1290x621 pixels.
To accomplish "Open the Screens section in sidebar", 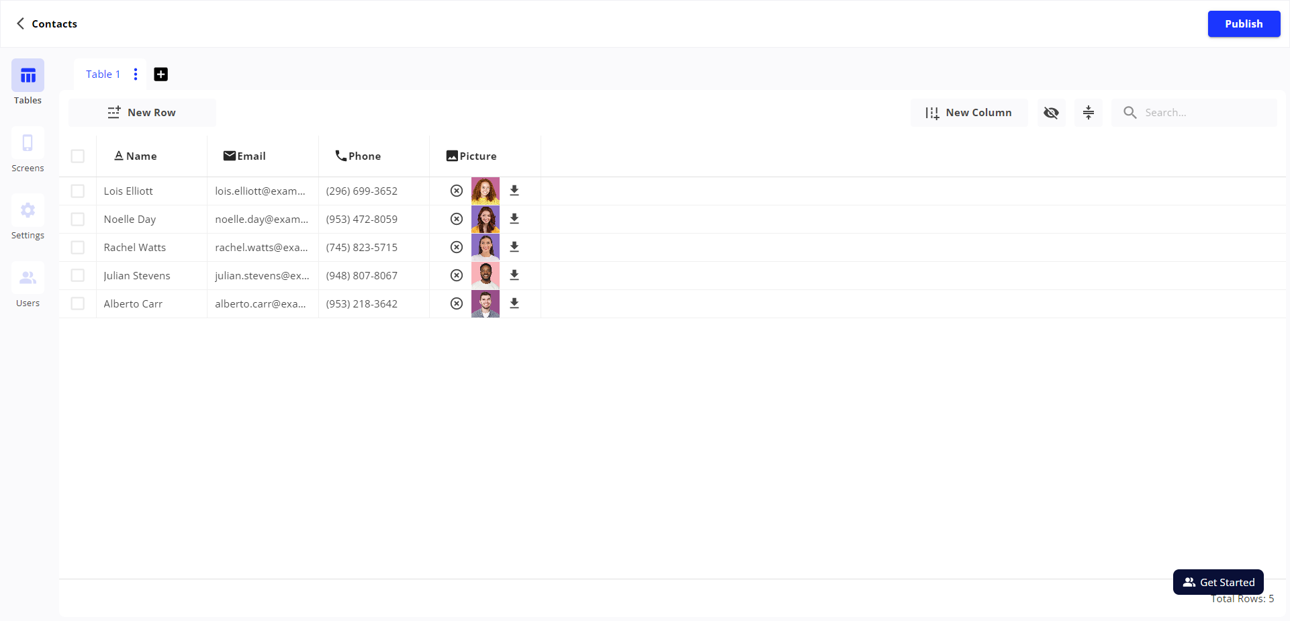I will pos(28,150).
